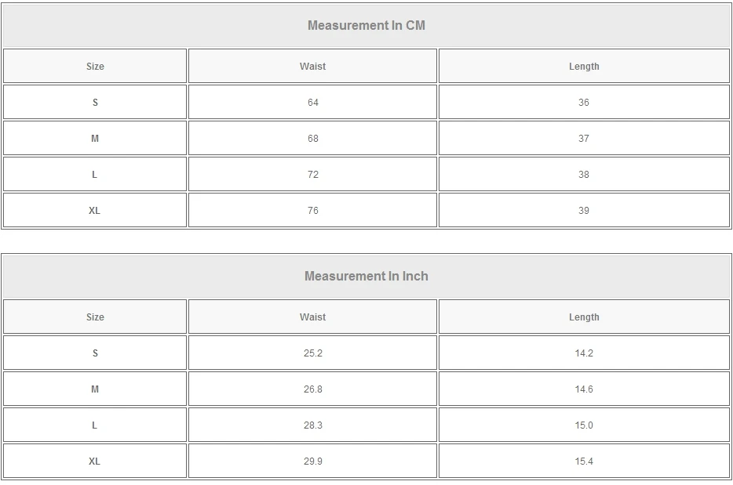Image resolution: width=733 pixels, height=485 pixels.
Task: Click the Size header in the Inch table
Action: click(95, 317)
